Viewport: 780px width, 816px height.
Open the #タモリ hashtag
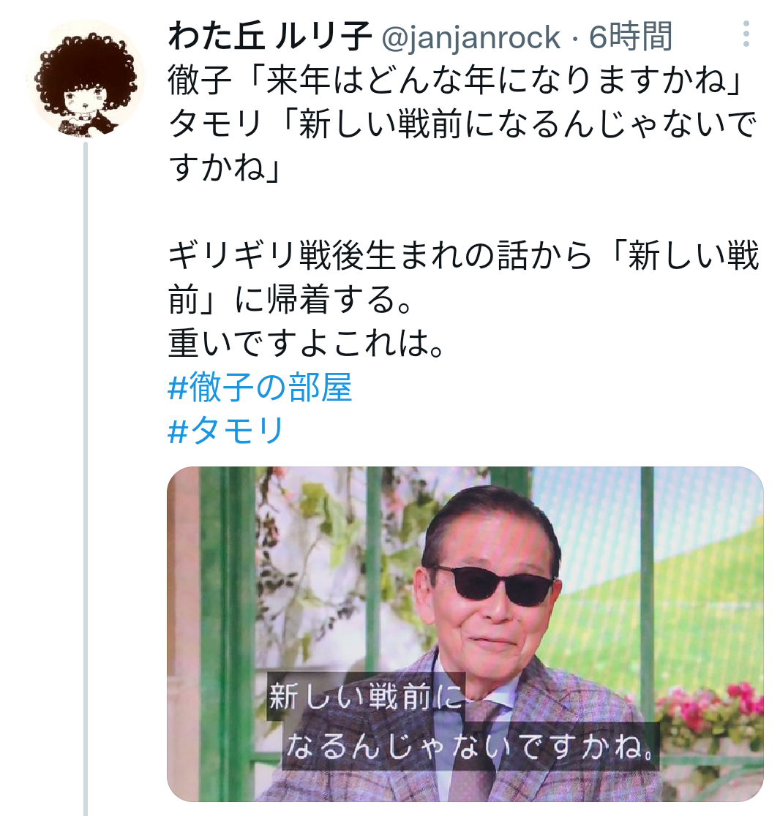(x=226, y=431)
